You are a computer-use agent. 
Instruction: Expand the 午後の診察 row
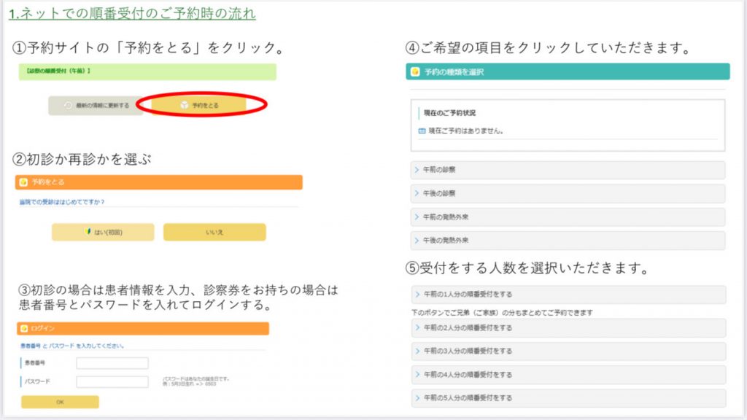[568, 193]
